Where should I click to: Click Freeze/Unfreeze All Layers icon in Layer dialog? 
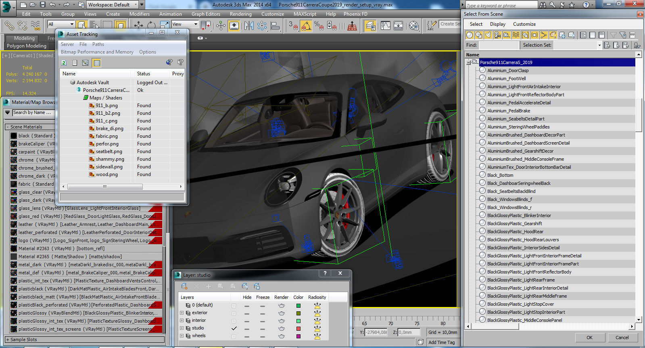pyautogui.click(x=257, y=286)
